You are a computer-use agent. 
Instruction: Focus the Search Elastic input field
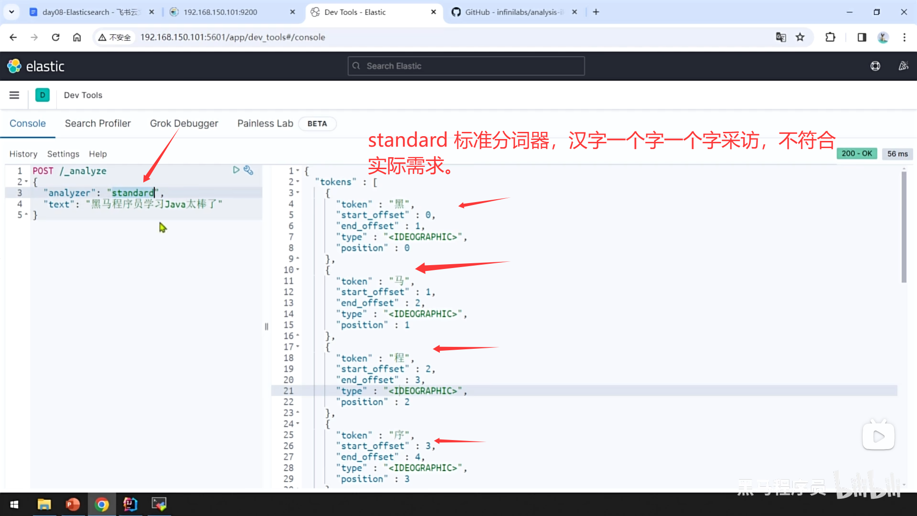point(466,66)
